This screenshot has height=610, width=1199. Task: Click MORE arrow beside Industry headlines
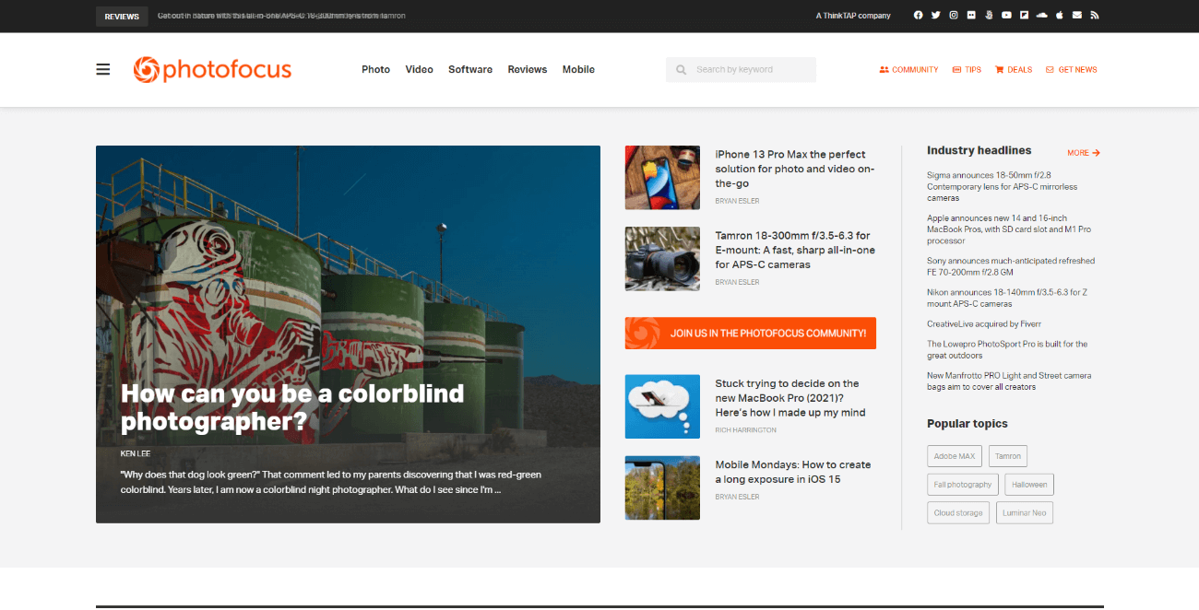coord(1084,153)
